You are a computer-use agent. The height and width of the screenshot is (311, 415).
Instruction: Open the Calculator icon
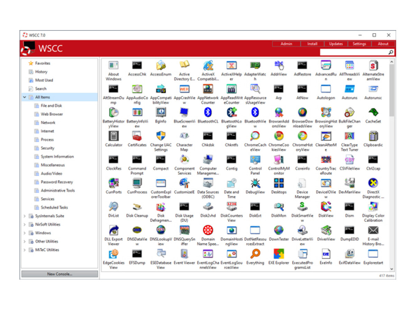[113, 136]
